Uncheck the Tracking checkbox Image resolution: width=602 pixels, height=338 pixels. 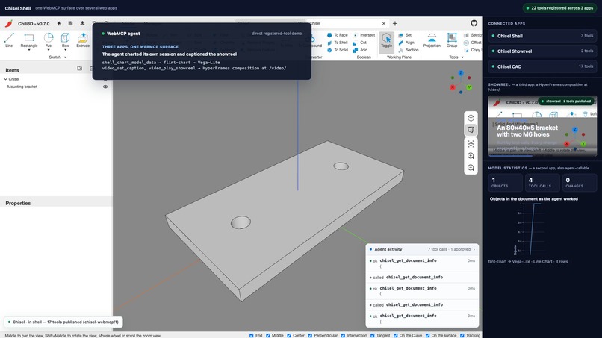click(462, 335)
